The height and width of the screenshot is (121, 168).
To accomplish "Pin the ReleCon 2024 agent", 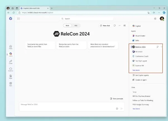I will (157, 47).
